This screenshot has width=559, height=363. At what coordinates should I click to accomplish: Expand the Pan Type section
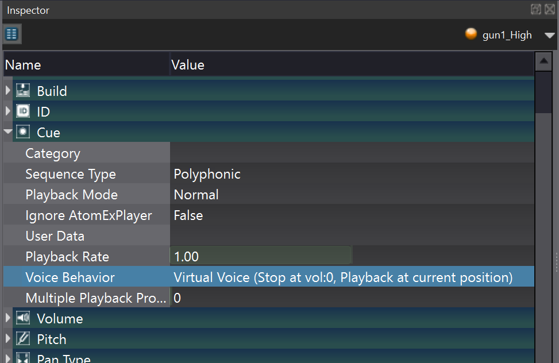(8, 358)
